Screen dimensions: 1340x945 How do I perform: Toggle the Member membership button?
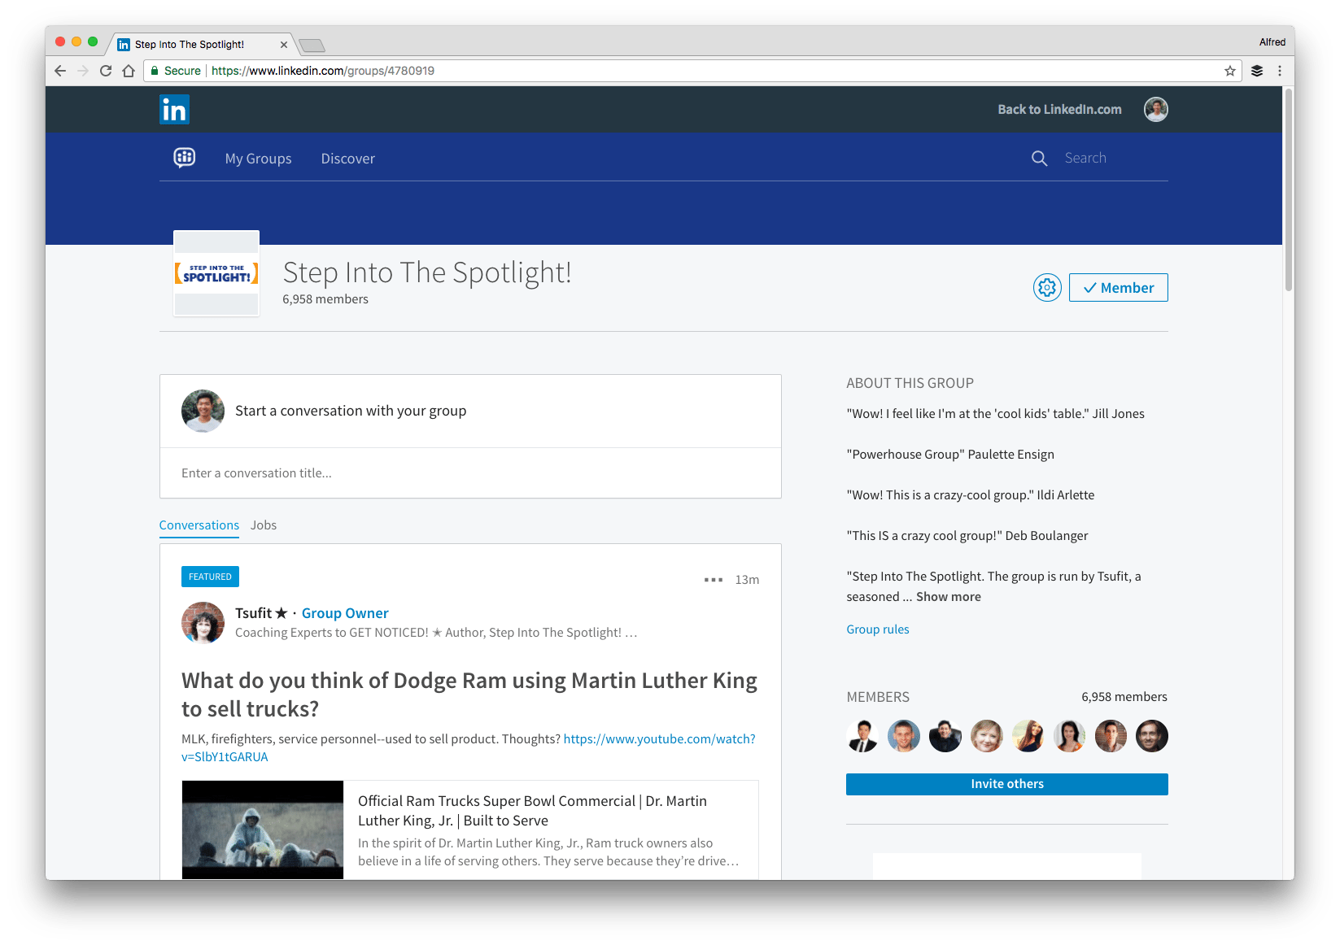coord(1118,288)
